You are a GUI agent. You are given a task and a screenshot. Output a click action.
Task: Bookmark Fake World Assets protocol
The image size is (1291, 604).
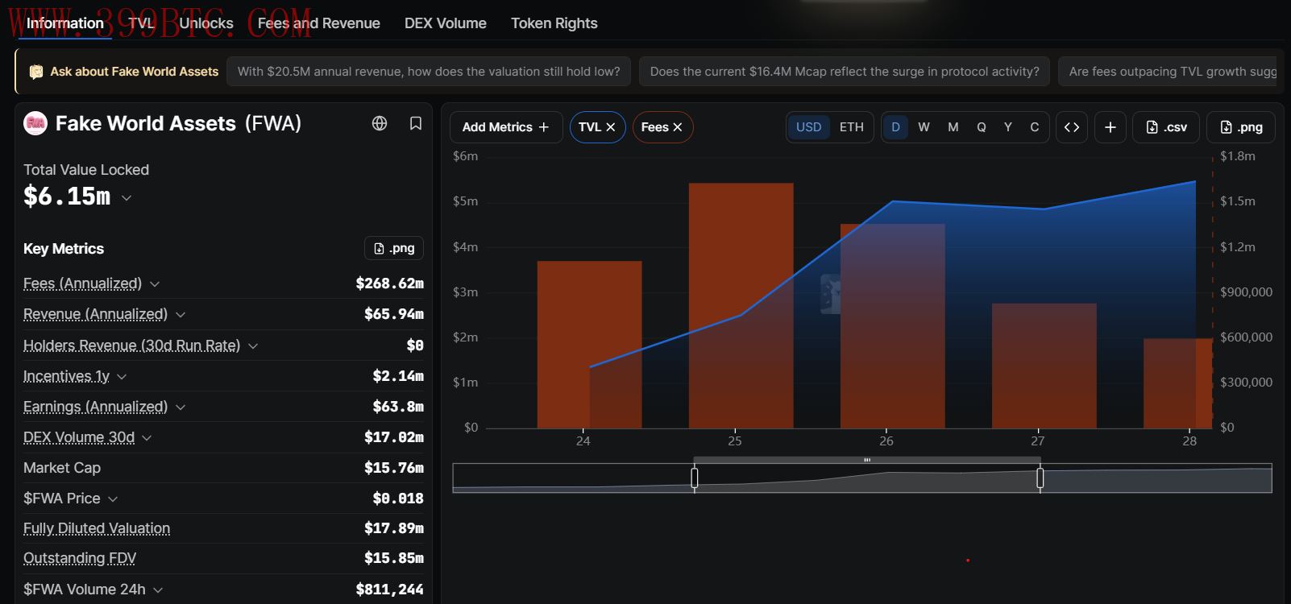click(x=416, y=123)
